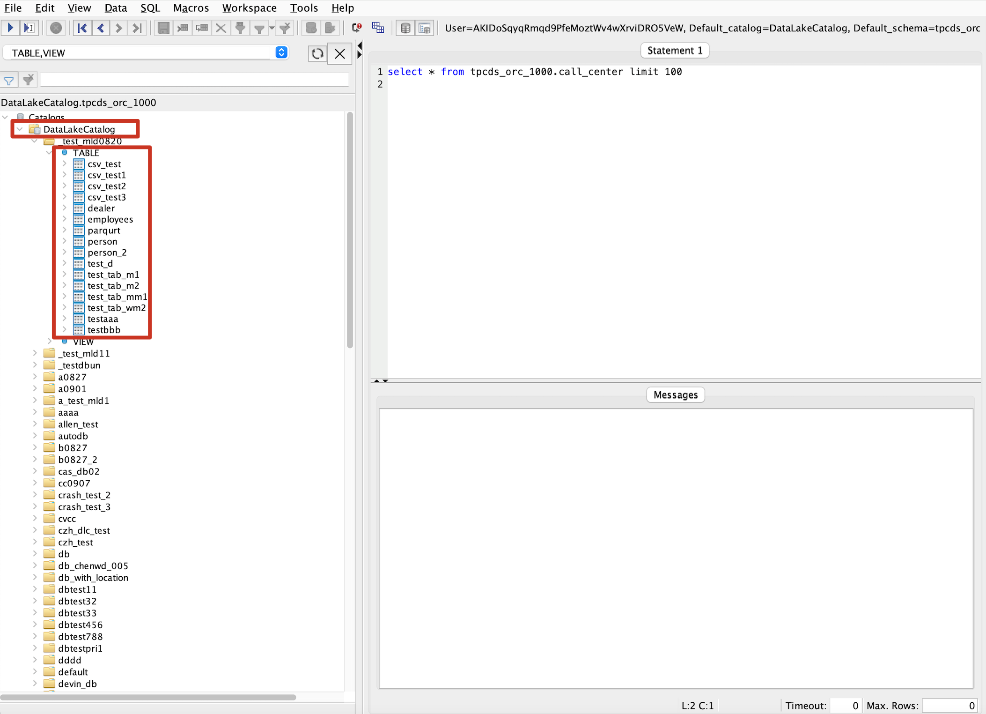This screenshot has height=714, width=986.
Task: Click the ignore errors toggle icon
Action: click(x=357, y=28)
